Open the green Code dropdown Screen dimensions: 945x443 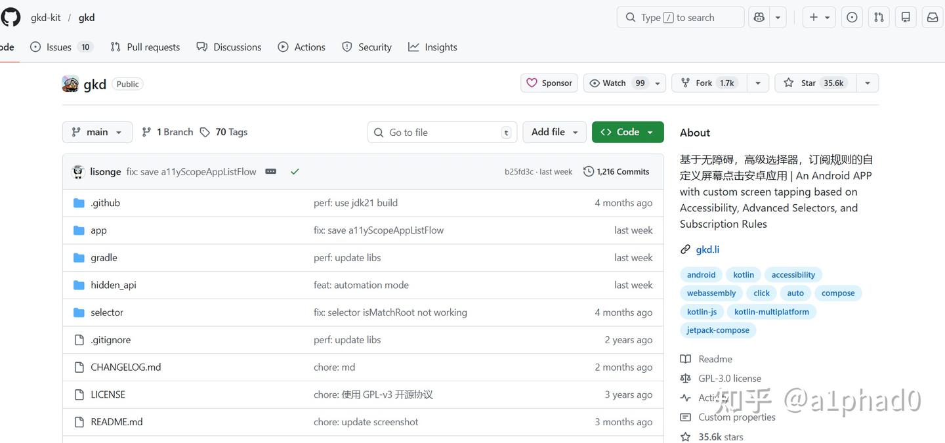(627, 132)
